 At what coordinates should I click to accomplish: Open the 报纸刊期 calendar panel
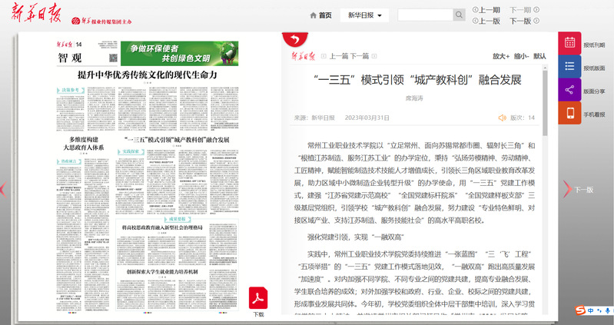pos(569,45)
